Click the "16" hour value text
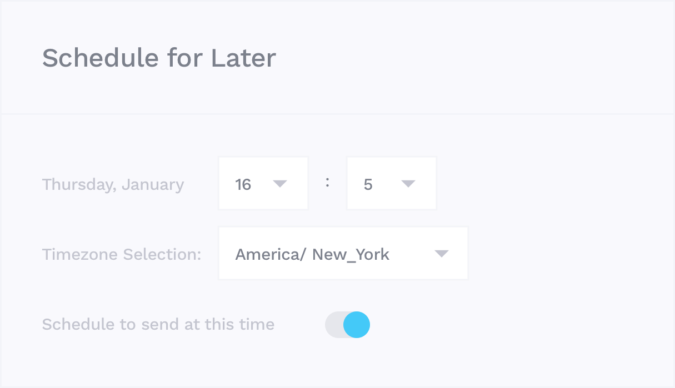 [243, 184]
